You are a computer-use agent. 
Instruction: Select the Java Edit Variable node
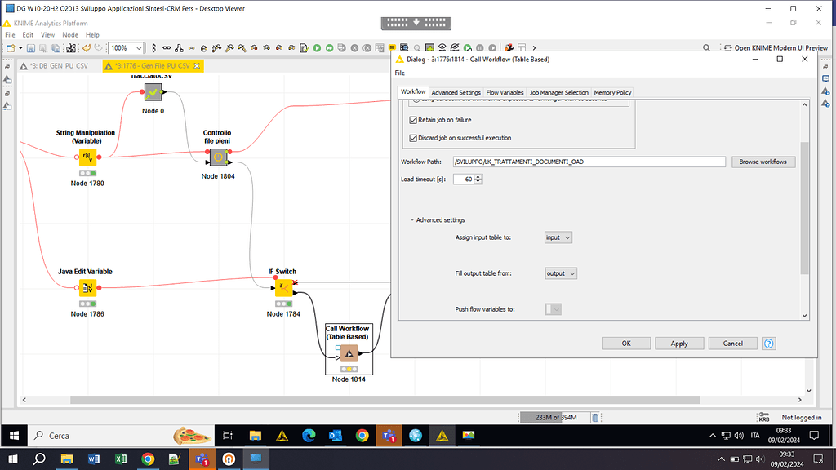[87, 287]
